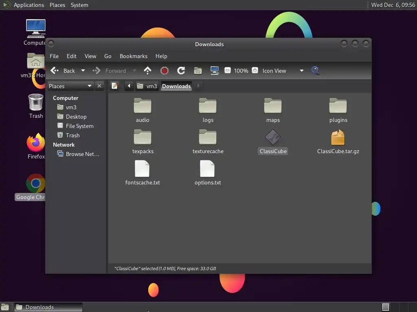Viewport: 417px width, 312px height.
Task: Close the side pane with X
Action: 99,86
